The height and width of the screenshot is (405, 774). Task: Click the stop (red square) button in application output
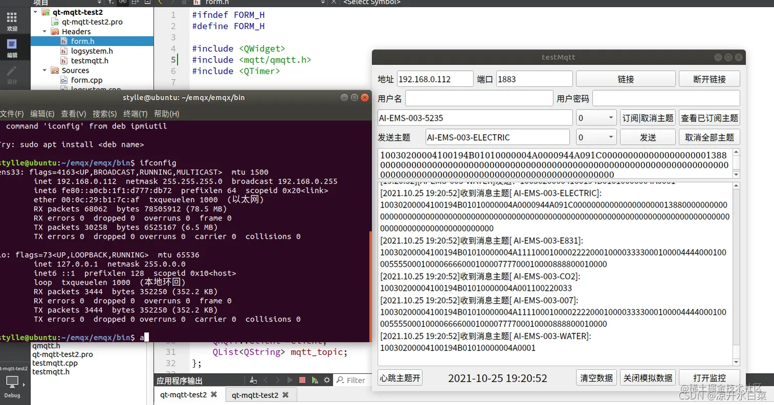(302, 380)
